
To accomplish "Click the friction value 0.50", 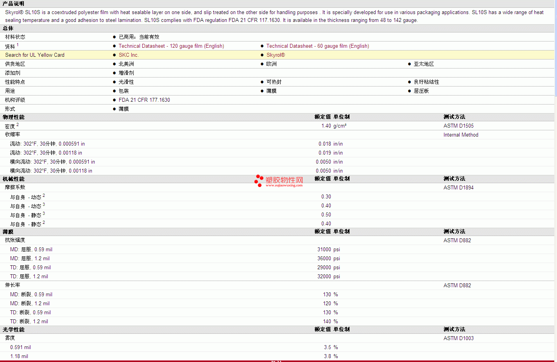I will pos(326,214).
